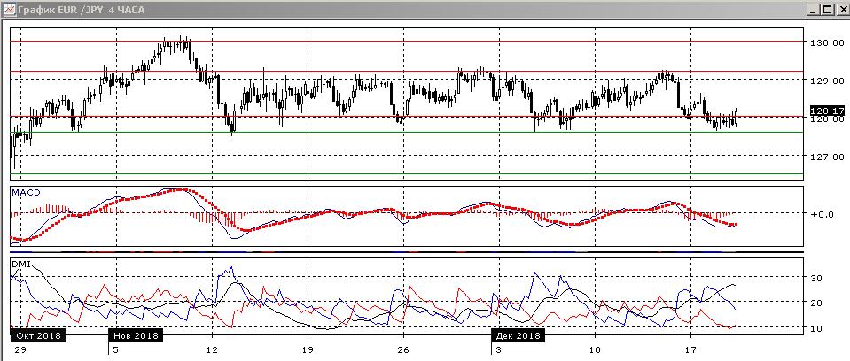Image resolution: width=850 pixels, height=361 pixels.
Task: Click the date label 29 on time axis
Action: click(20, 349)
